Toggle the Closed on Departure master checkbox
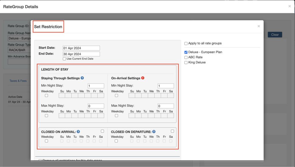295x167 pixels. (172, 131)
